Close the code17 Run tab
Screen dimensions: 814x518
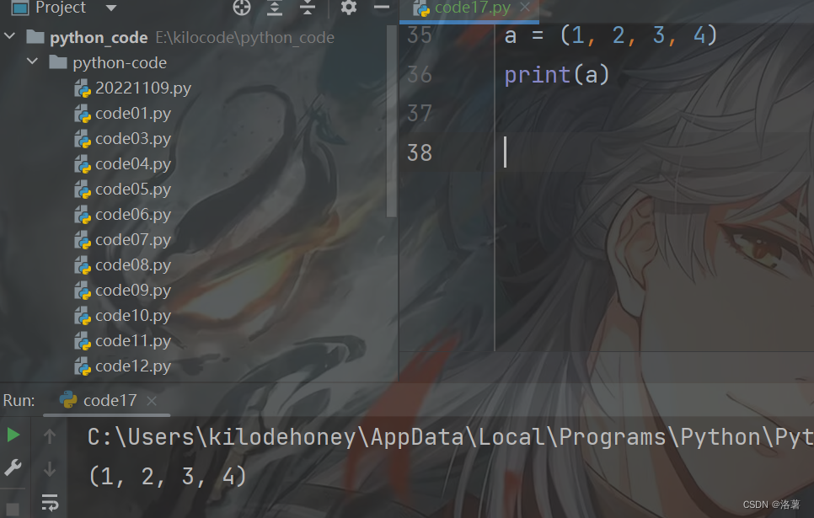point(151,401)
